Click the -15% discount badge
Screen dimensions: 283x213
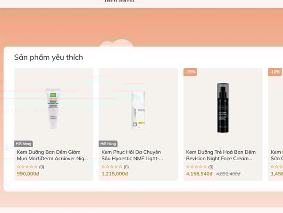click(x=190, y=72)
